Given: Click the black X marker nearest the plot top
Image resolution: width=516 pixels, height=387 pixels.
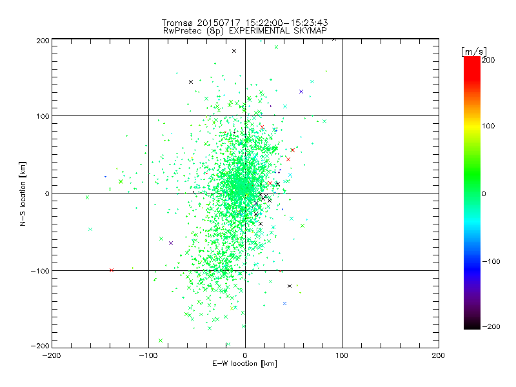Looking at the screenshot, I should point(334,39).
